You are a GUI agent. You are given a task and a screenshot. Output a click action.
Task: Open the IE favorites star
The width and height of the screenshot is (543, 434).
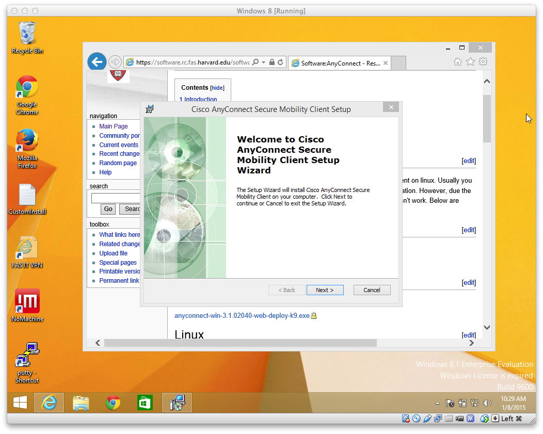470,62
